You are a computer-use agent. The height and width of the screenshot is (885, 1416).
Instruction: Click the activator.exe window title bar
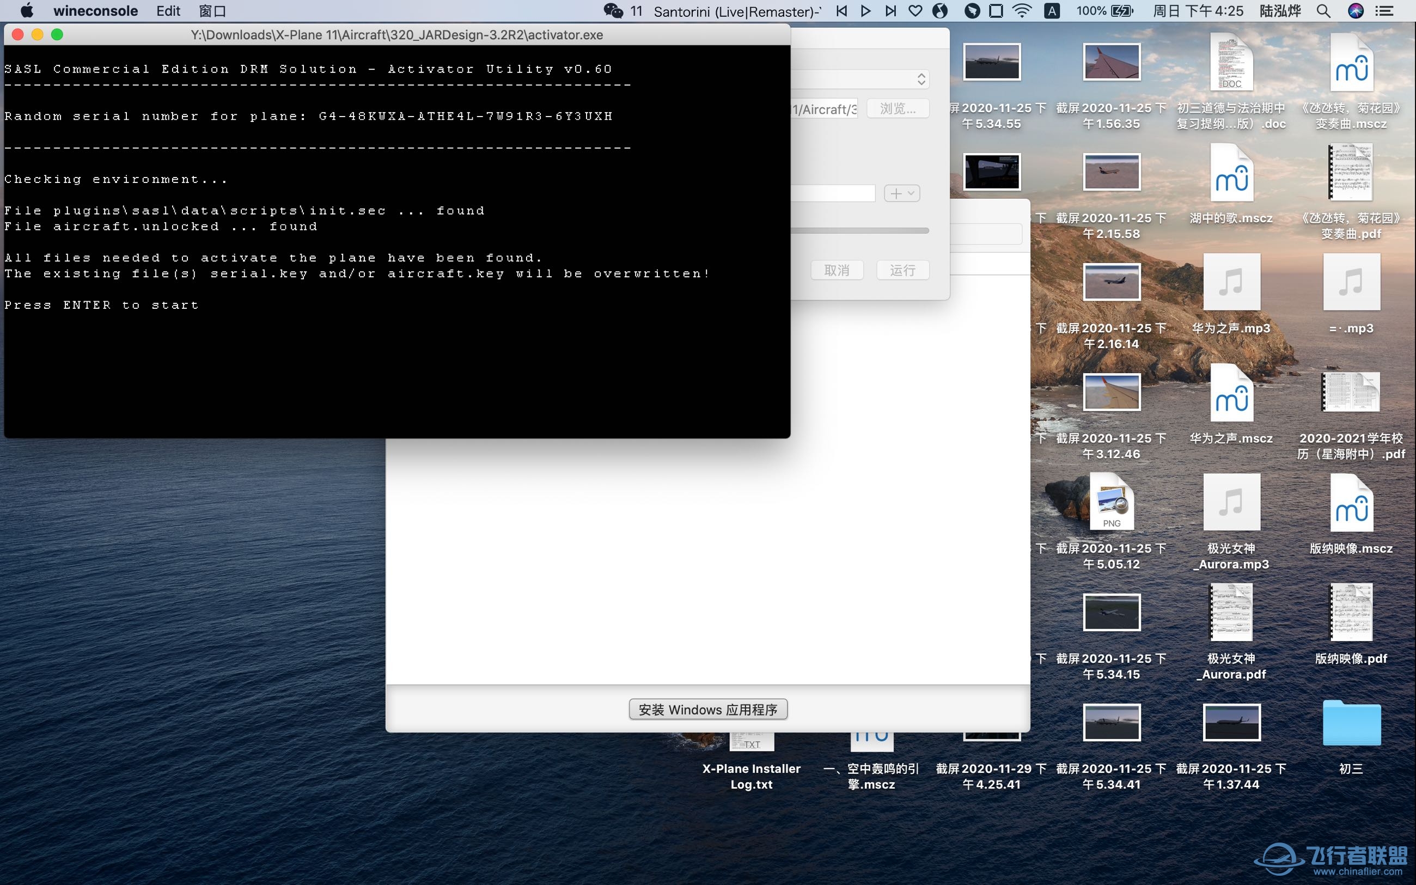click(396, 34)
